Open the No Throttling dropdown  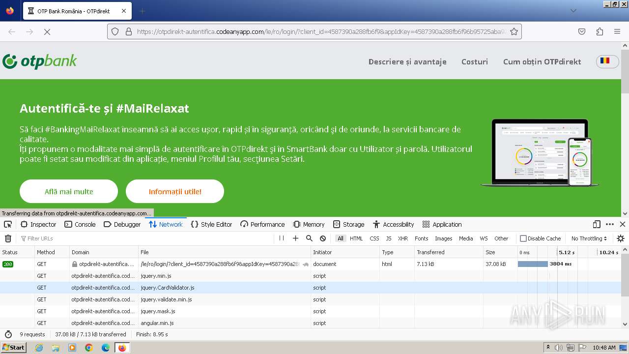click(589, 238)
